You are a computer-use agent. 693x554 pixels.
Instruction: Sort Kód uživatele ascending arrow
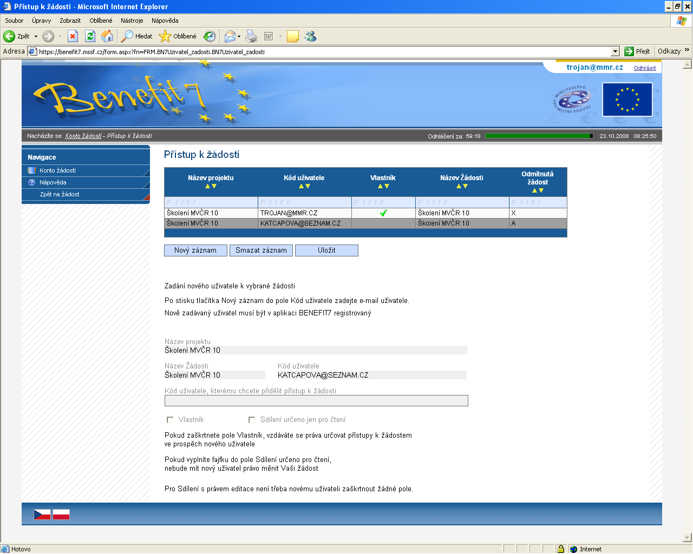[301, 186]
